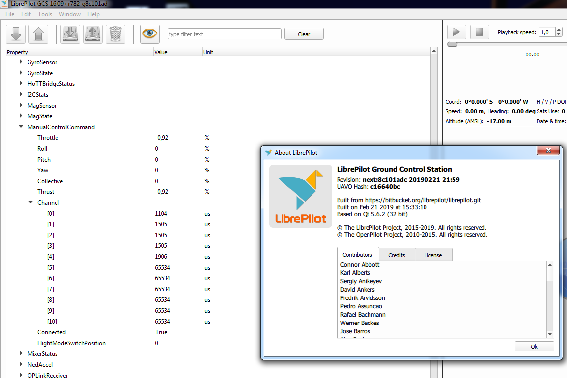Open the Window menu
567x378 pixels.
pyautogui.click(x=70, y=14)
